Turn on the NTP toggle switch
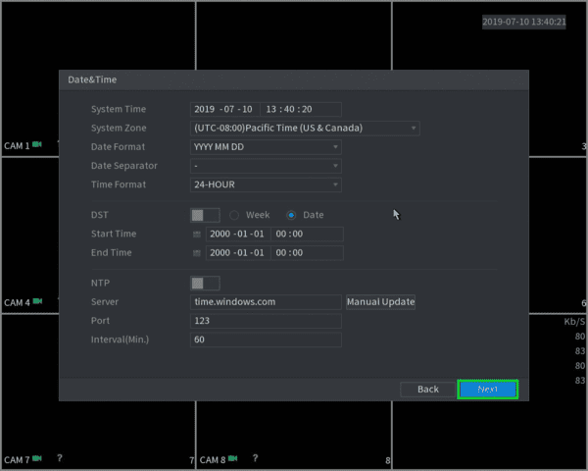The width and height of the screenshot is (588, 471). (x=205, y=284)
